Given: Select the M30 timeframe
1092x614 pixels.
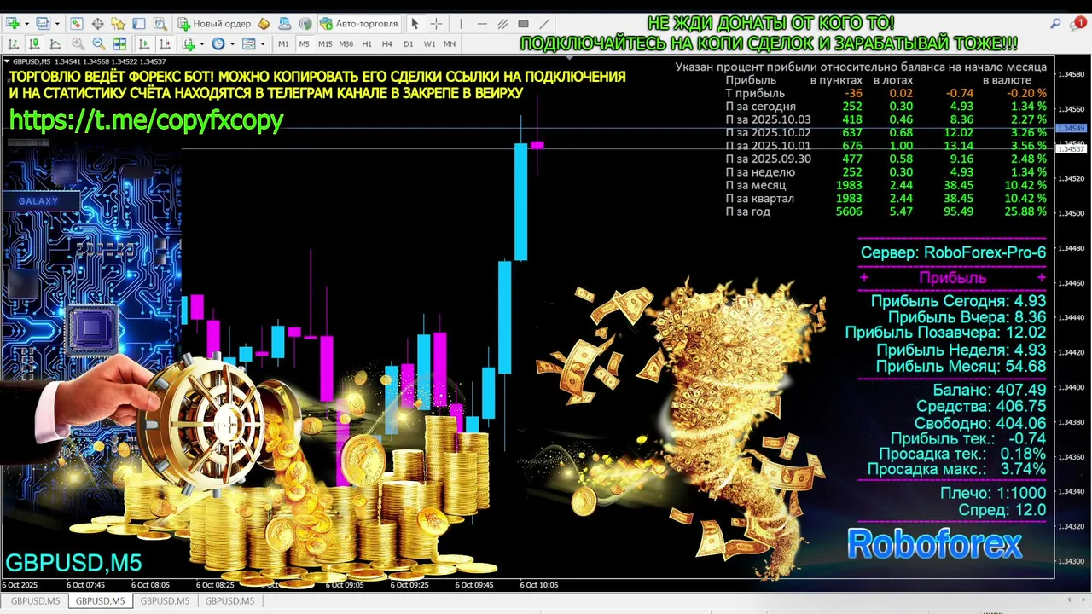Looking at the screenshot, I should 346,44.
